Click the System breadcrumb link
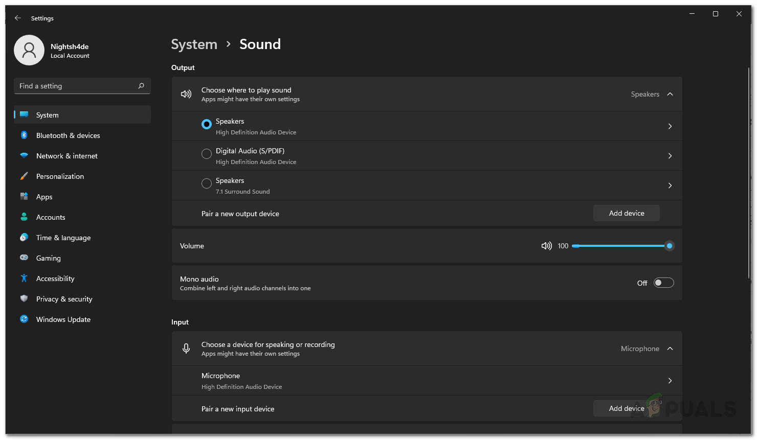The height and width of the screenshot is (440, 757). [194, 44]
